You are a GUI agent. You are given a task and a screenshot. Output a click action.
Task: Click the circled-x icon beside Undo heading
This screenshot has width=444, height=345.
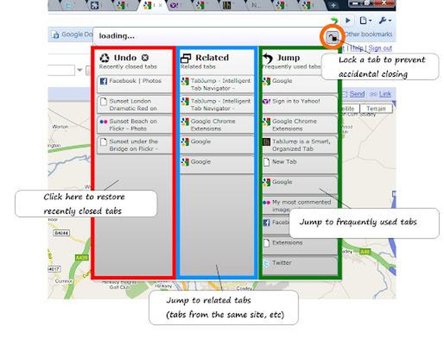pos(145,58)
